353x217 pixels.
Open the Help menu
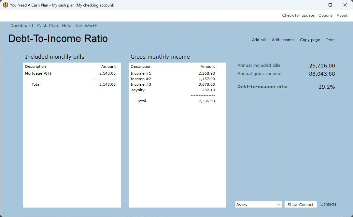coord(66,25)
